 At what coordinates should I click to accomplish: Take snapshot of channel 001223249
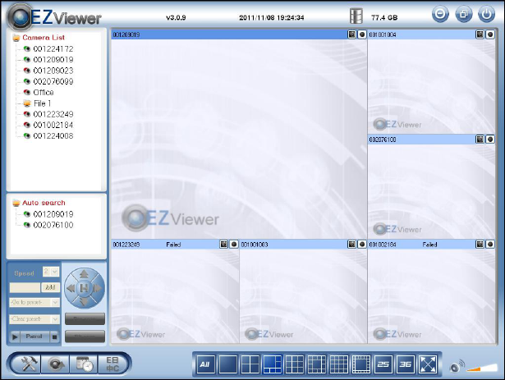224,244
